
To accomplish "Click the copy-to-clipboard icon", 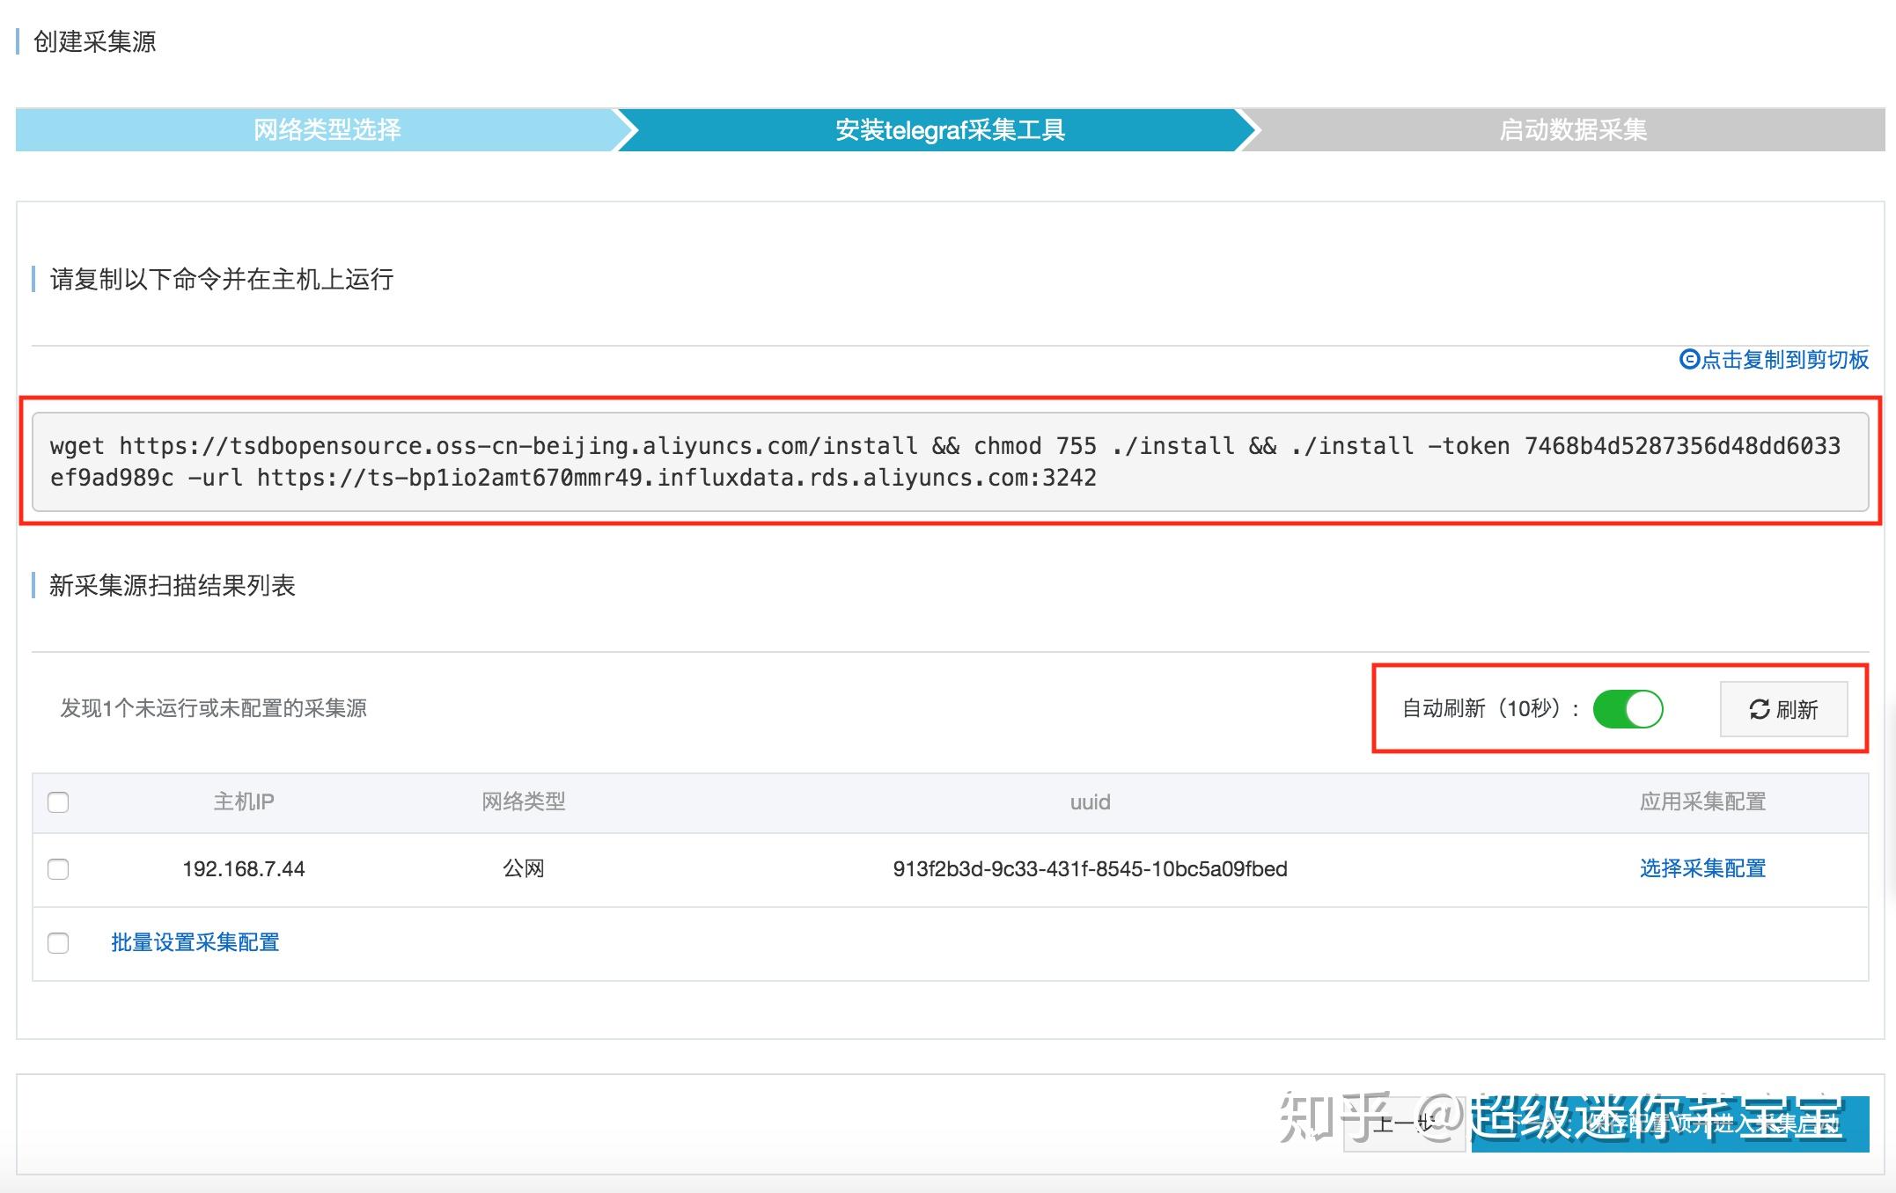I will 1689,359.
